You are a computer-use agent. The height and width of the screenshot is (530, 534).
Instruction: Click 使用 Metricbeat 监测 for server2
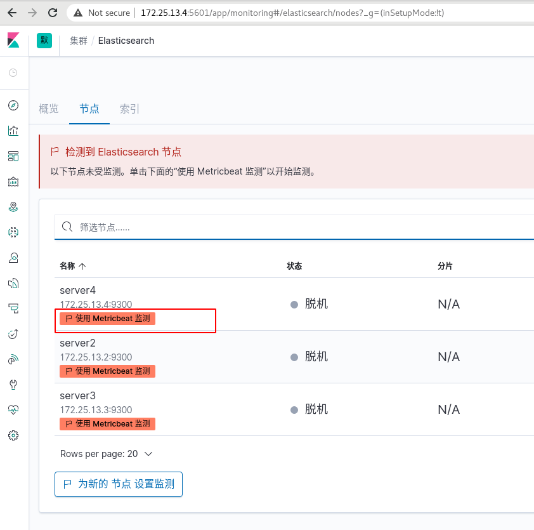coord(107,371)
